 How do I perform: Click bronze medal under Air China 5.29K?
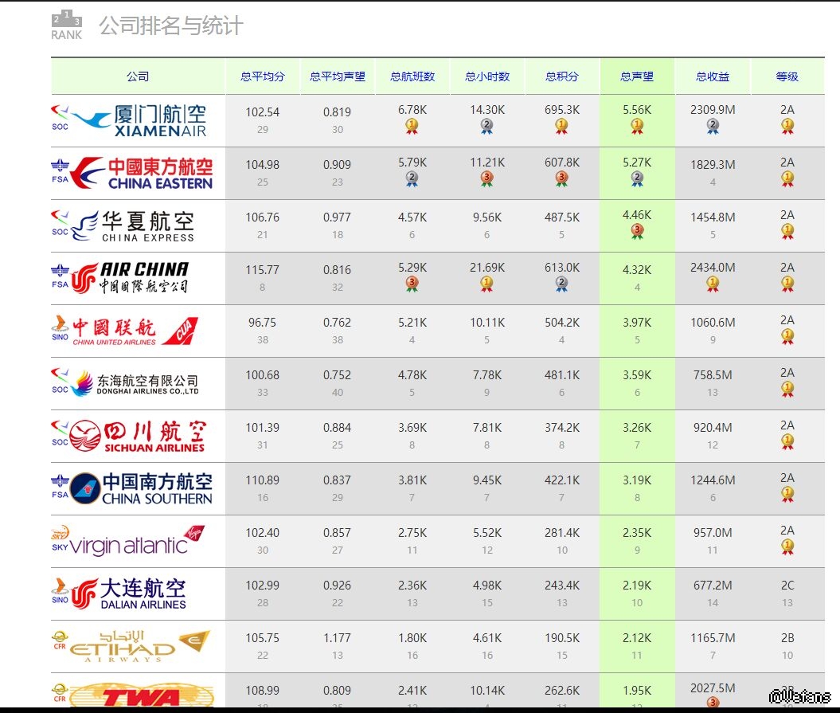(412, 284)
